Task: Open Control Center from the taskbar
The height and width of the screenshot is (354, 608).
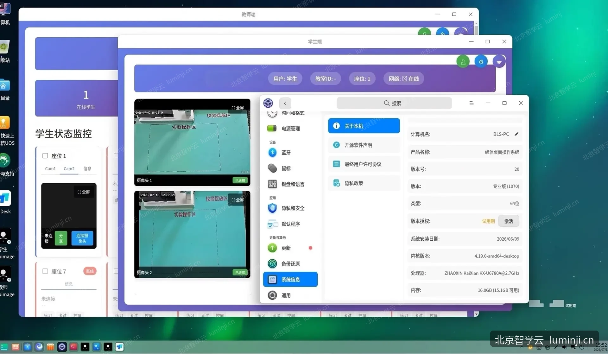Action: click(x=62, y=347)
